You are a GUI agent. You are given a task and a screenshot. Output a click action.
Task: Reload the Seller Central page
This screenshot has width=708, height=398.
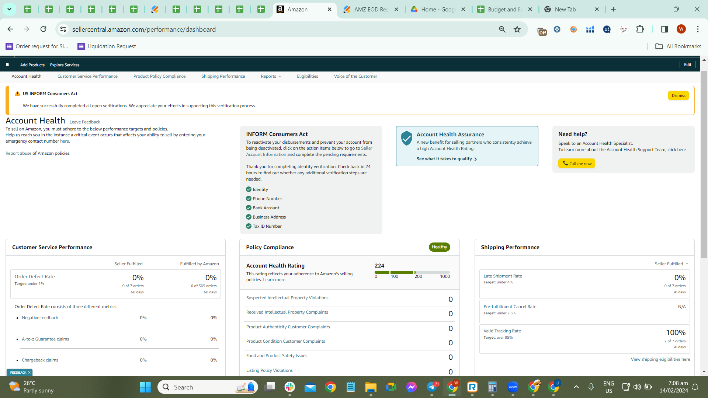click(43, 29)
